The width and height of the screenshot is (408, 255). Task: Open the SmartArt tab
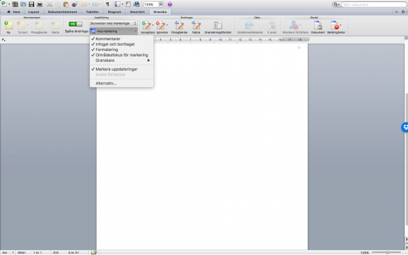tap(137, 12)
